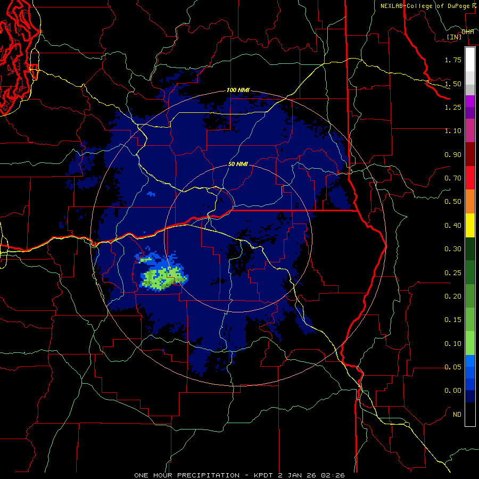Click the 100 NMI range ring label
This screenshot has height=479, width=479.
tap(238, 90)
